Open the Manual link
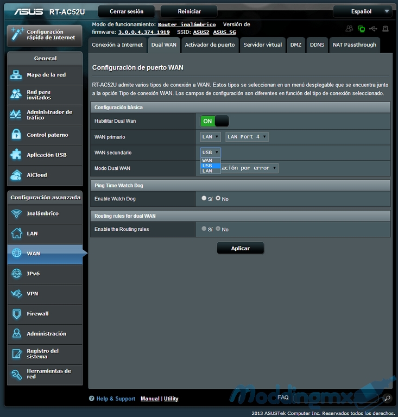This screenshot has height=417, width=398. coord(150,399)
